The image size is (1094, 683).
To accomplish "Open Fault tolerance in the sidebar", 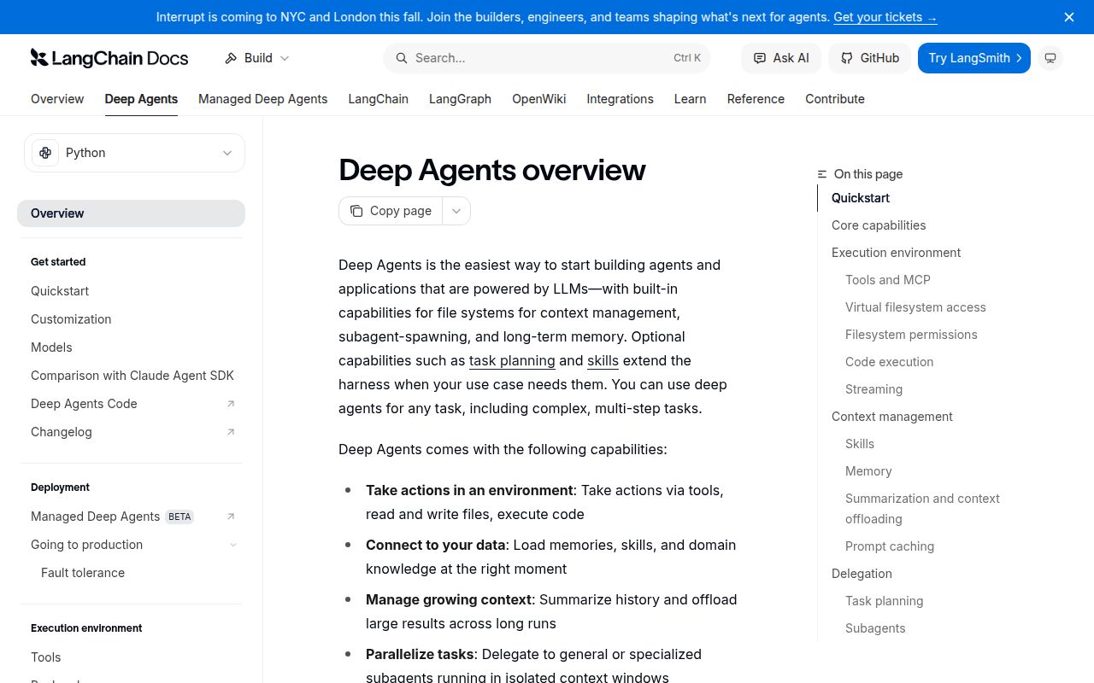I will click(83, 573).
